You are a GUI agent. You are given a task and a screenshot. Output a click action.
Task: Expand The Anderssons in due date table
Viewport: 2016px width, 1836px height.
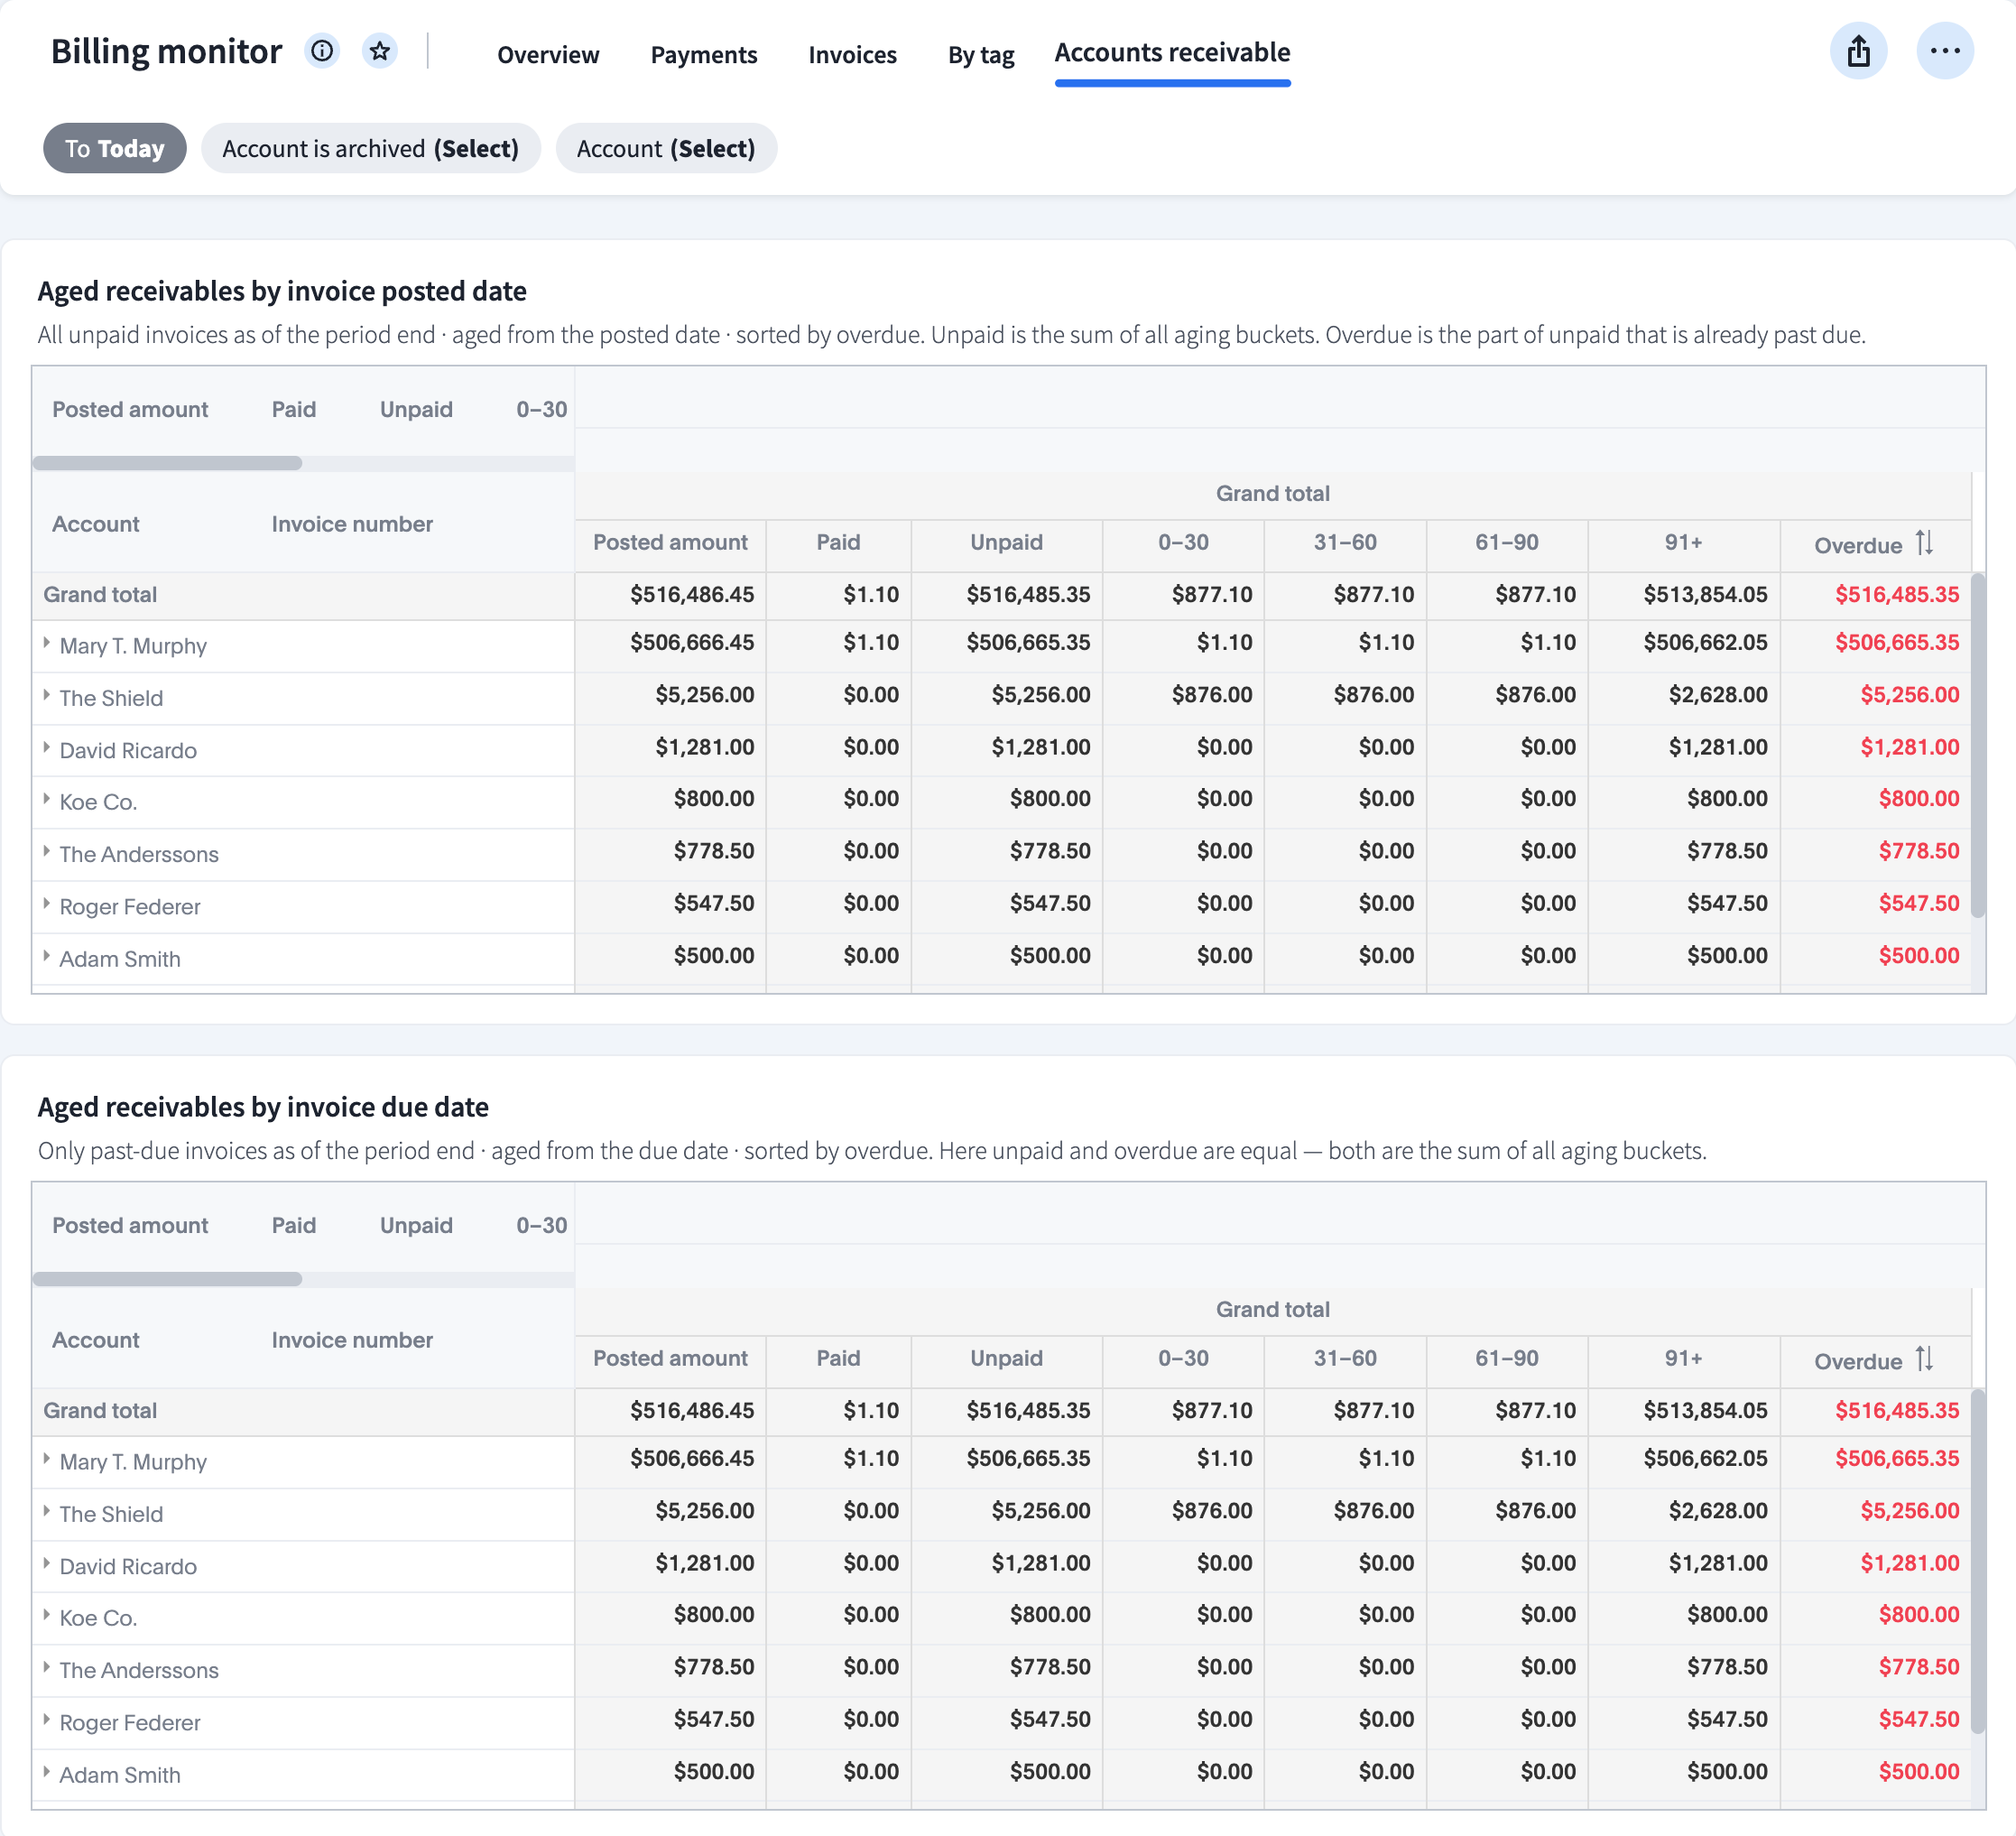tap(47, 1667)
